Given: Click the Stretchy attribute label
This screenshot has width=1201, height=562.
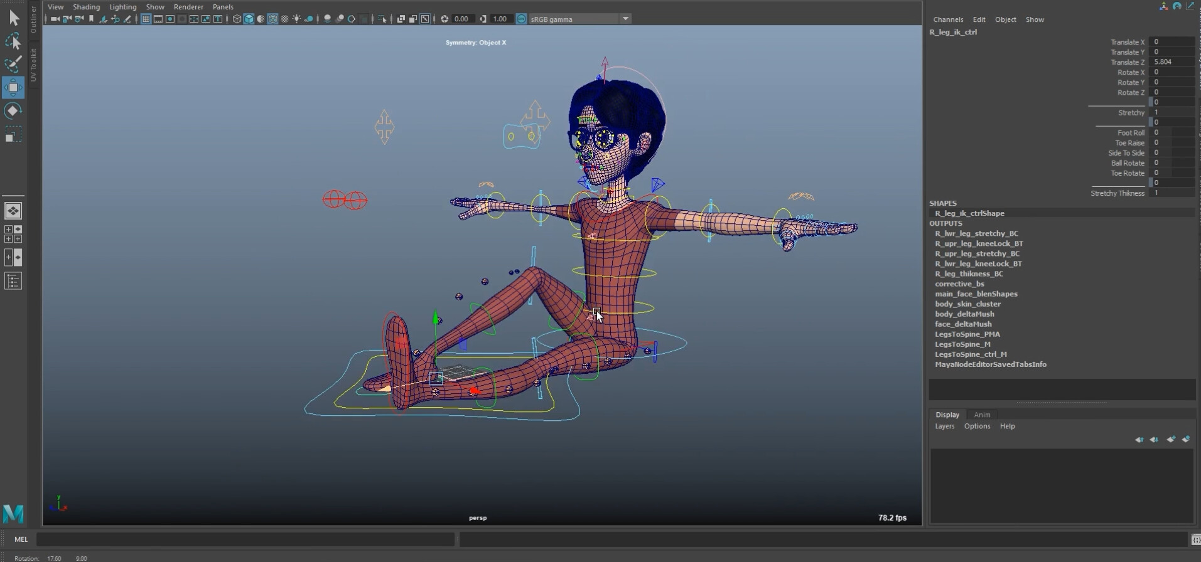Looking at the screenshot, I should click(1131, 113).
